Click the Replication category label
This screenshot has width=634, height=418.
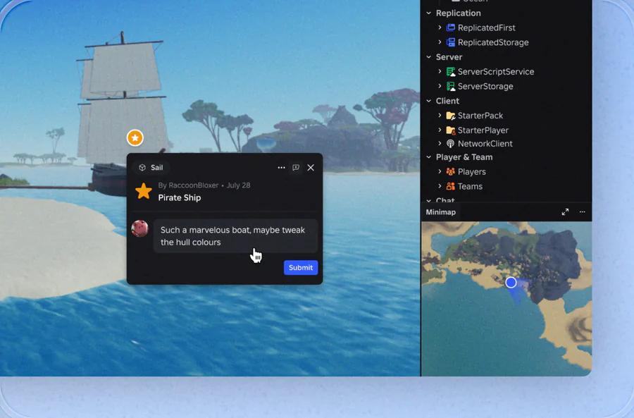pos(458,13)
